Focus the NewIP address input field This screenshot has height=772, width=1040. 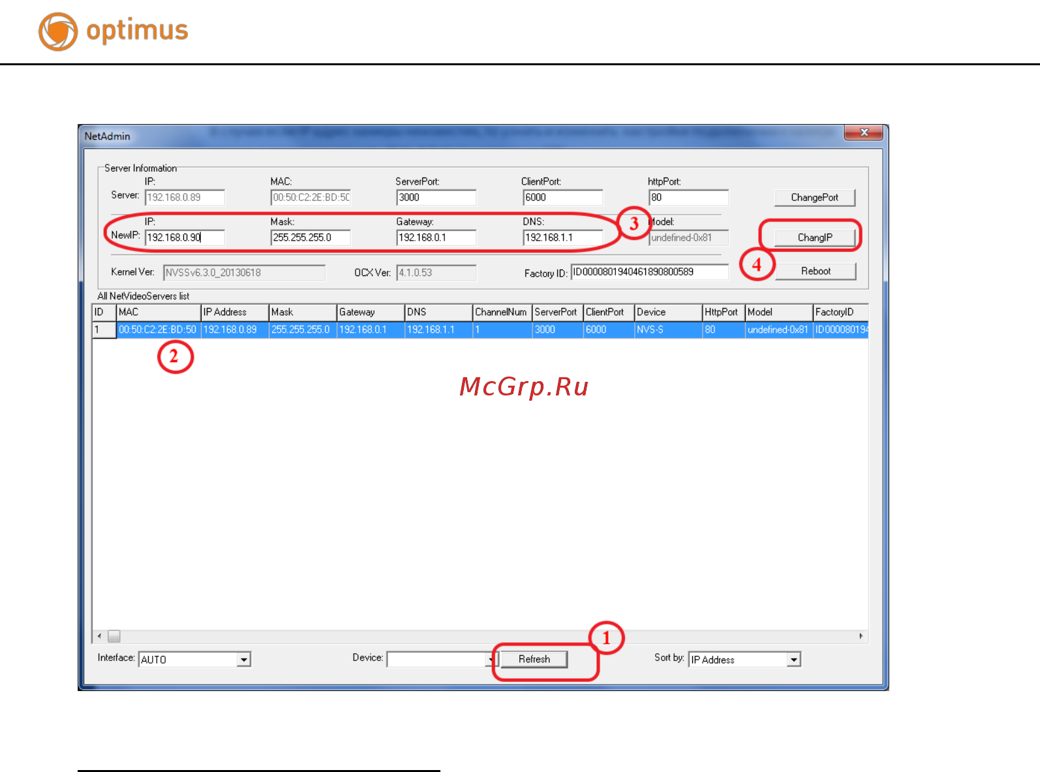pyautogui.click(x=185, y=238)
